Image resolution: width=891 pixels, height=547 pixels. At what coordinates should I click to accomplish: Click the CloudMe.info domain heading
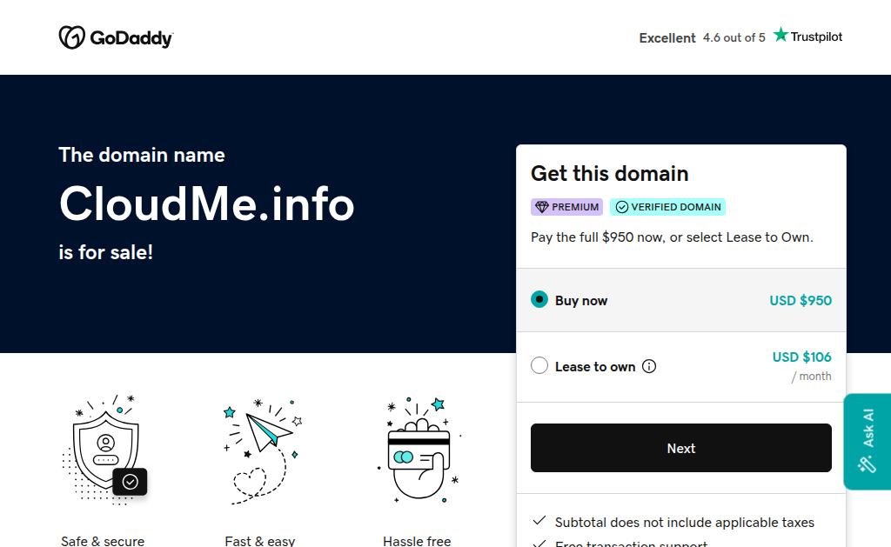(207, 203)
